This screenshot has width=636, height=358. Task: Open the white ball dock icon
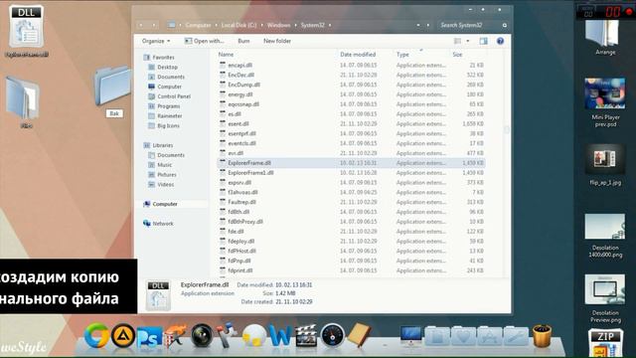point(254,336)
